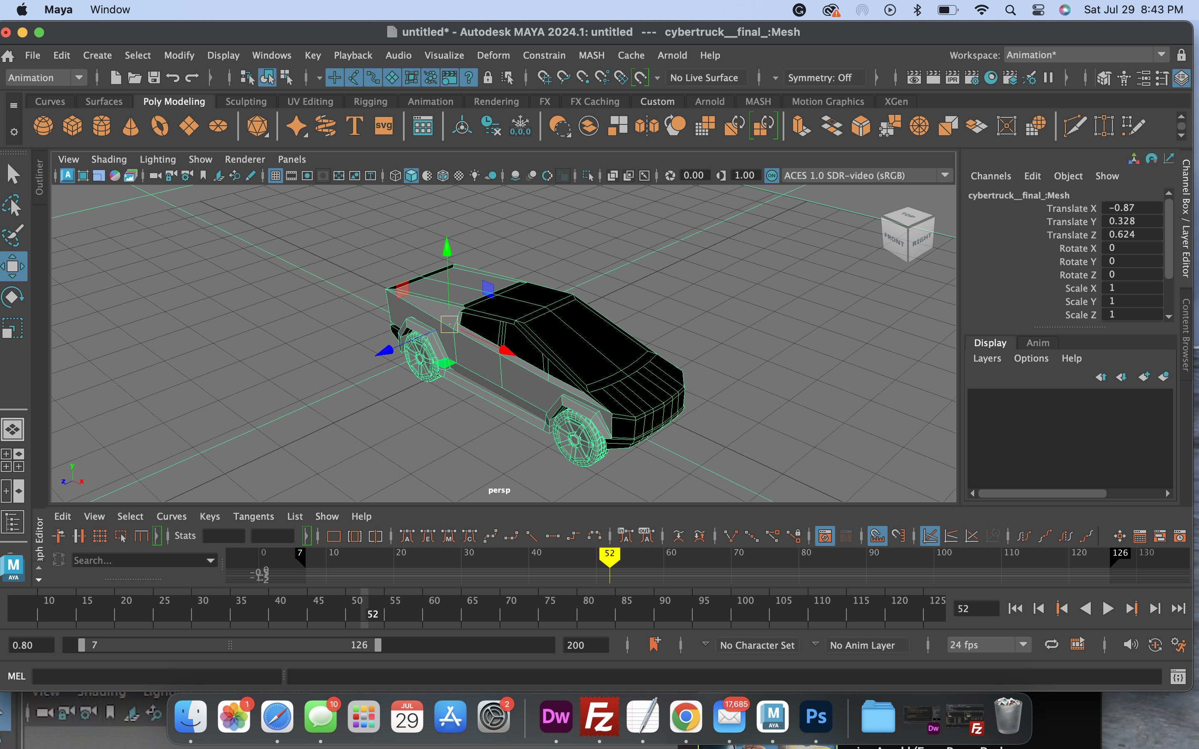Open the Character Set arrow menu
This screenshot has height=749, width=1199.
(x=705, y=644)
